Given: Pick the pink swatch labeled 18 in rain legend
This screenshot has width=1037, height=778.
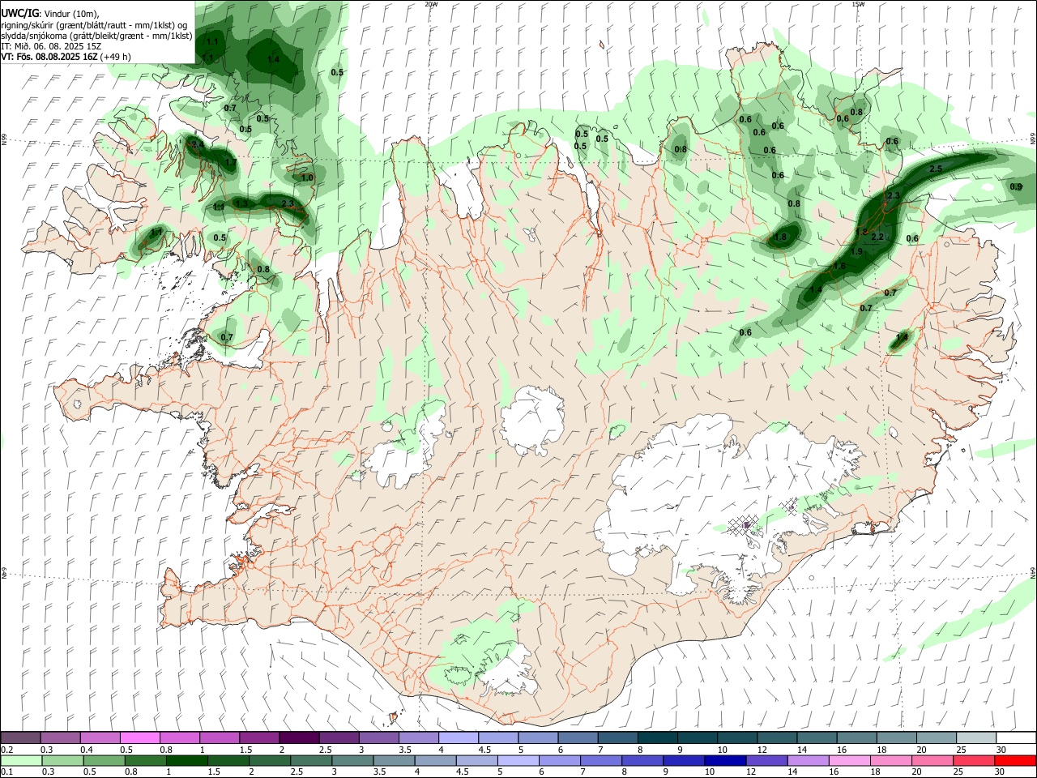Looking at the screenshot, I should [890, 760].
